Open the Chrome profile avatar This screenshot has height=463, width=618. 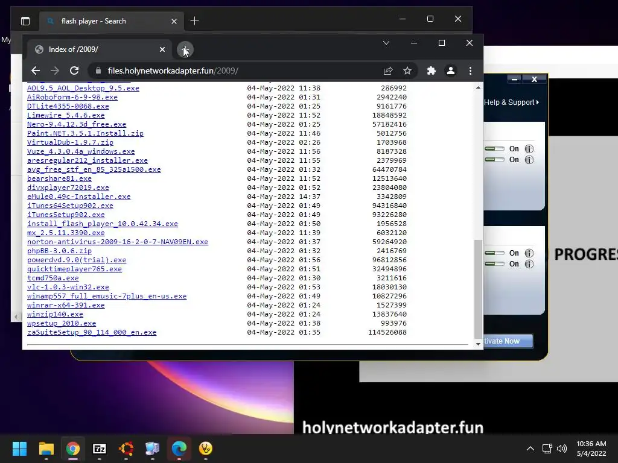click(x=450, y=71)
